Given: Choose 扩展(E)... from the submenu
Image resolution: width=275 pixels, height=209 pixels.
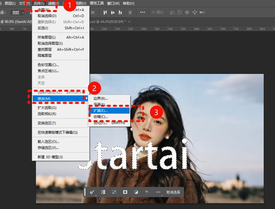Looking at the screenshot, I should 100,110.
